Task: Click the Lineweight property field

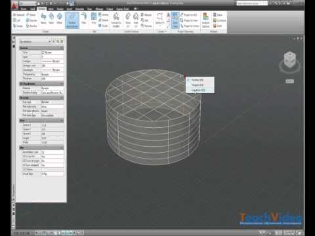Action: [52, 70]
